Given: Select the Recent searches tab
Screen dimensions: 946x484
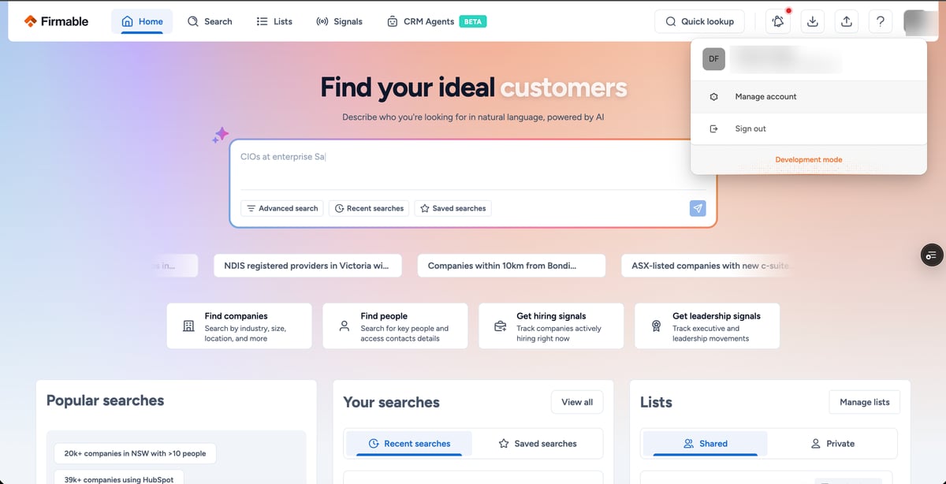Looking at the screenshot, I should point(409,444).
